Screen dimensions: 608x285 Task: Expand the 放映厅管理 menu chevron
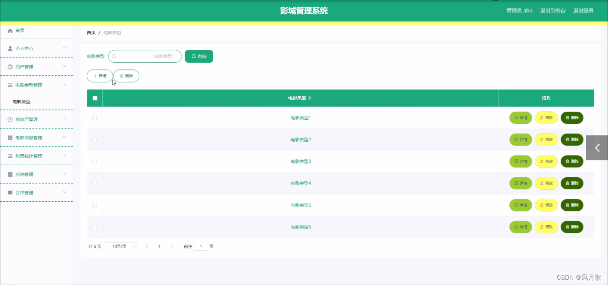65,118
